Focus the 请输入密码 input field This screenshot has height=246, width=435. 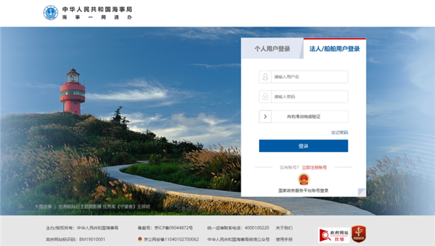click(x=310, y=96)
